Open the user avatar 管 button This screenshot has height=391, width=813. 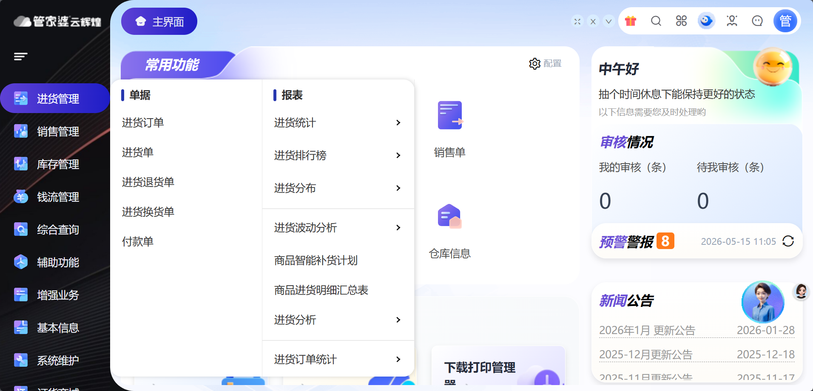click(785, 21)
